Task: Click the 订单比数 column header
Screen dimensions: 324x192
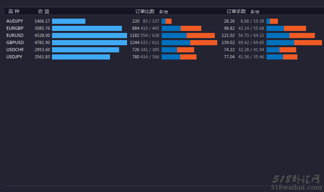Action: click(145, 12)
